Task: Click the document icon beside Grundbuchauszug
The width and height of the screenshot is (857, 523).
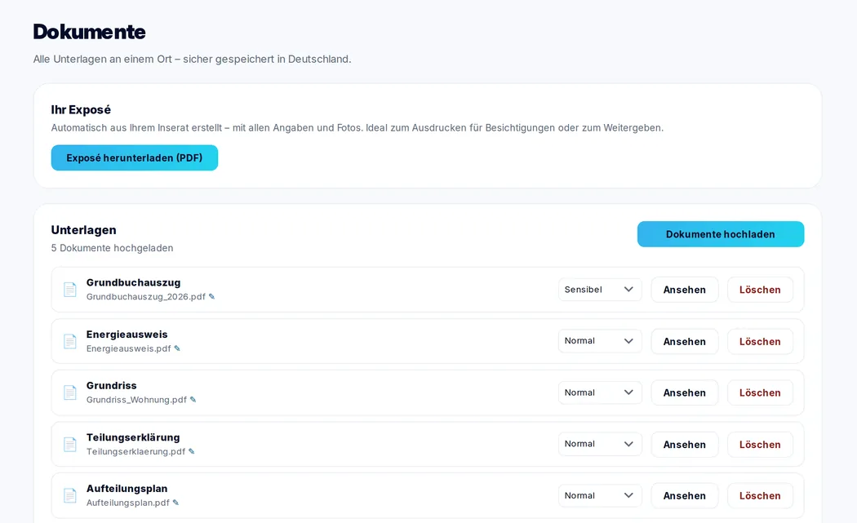Action: click(70, 290)
